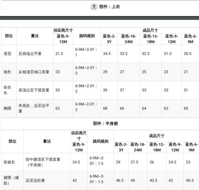Viewport: 199px width, 190px height.
Task: Click the 部件：上衣 title text
Action: point(110,7)
